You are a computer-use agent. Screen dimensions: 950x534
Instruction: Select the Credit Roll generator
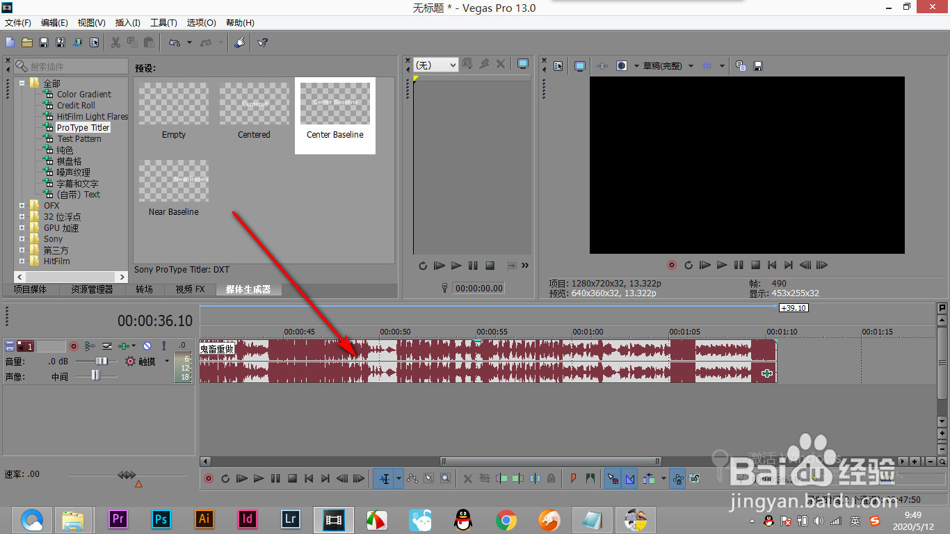(x=76, y=106)
